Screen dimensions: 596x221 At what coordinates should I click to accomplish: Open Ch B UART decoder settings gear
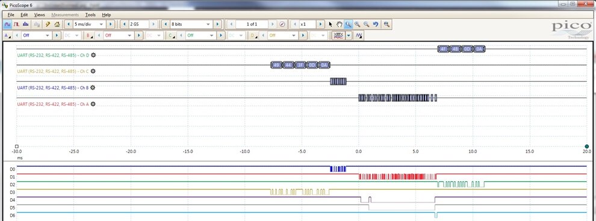[x=93, y=87]
